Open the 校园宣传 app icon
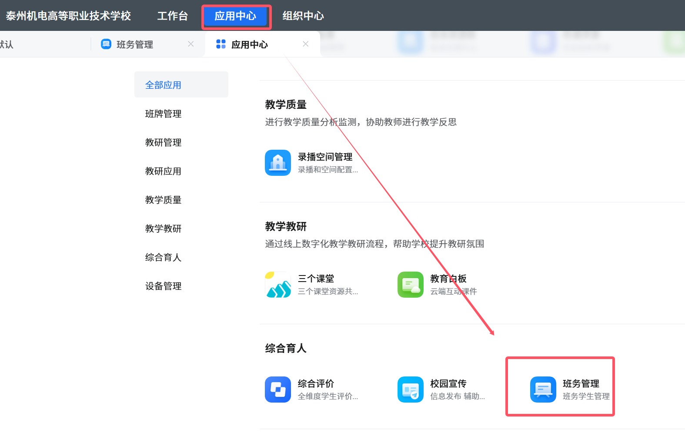Image resolution: width=685 pixels, height=440 pixels. (411, 390)
